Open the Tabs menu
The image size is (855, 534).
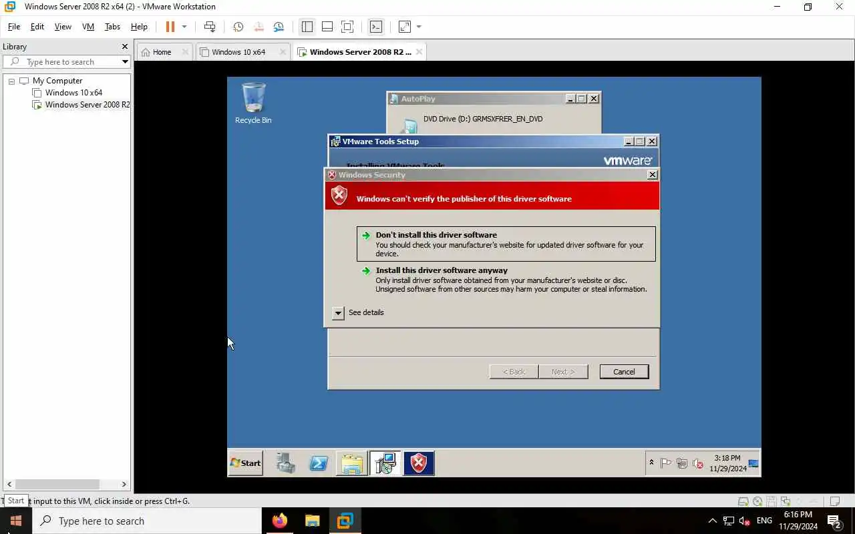click(x=112, y=27)
